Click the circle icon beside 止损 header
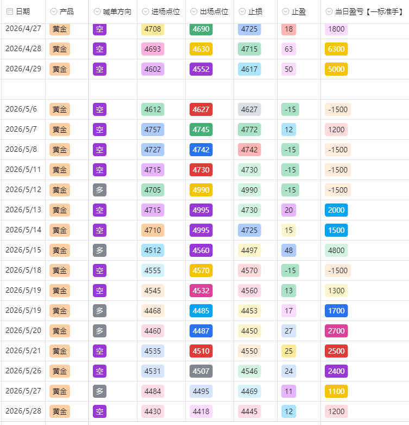Viewport: 409px width, 425px height. pos(242,11)
